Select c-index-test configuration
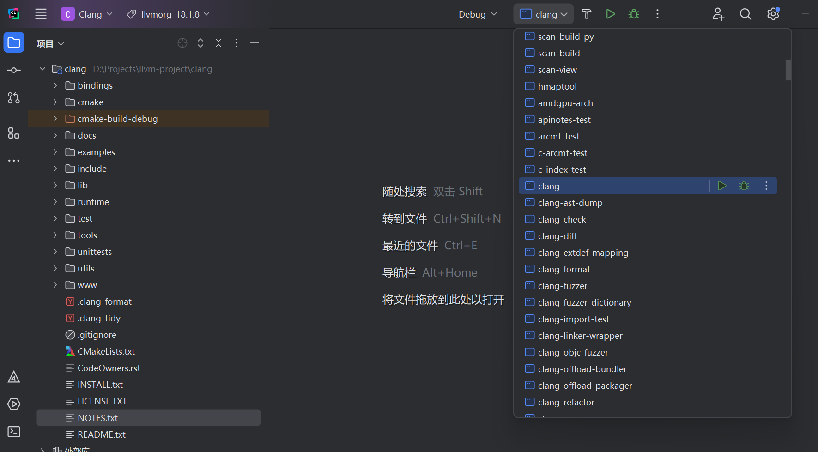 pos(648,169)
